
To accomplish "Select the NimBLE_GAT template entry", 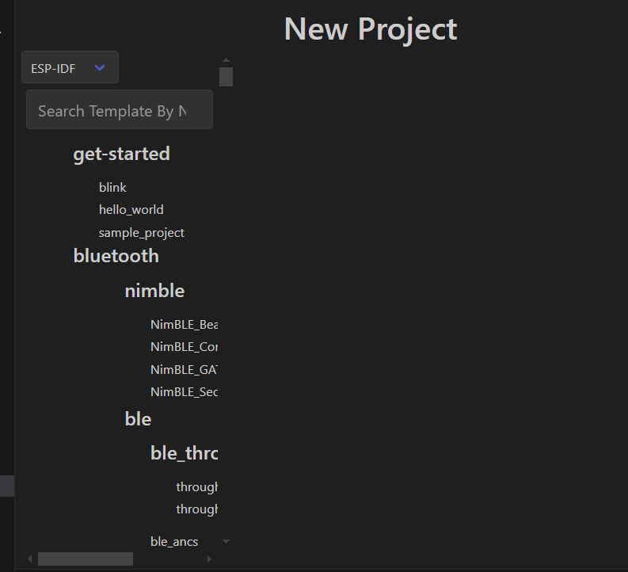I will (185, 369).
